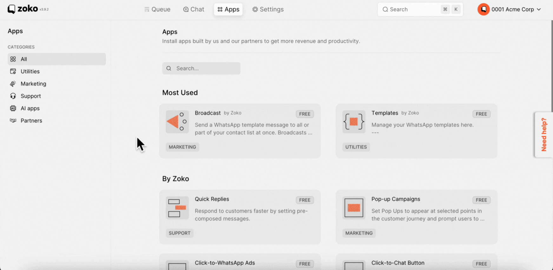Click the Zoko logo icon
This screenshot has width=553, height=270.
(x=11, y=9)
